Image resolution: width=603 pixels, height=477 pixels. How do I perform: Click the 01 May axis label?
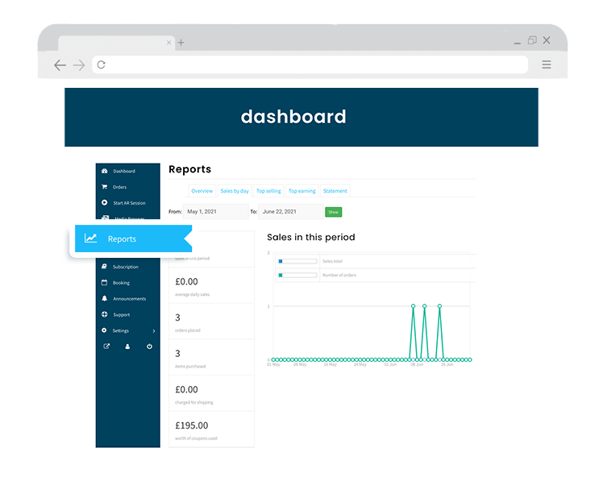(x=273, y=364)
